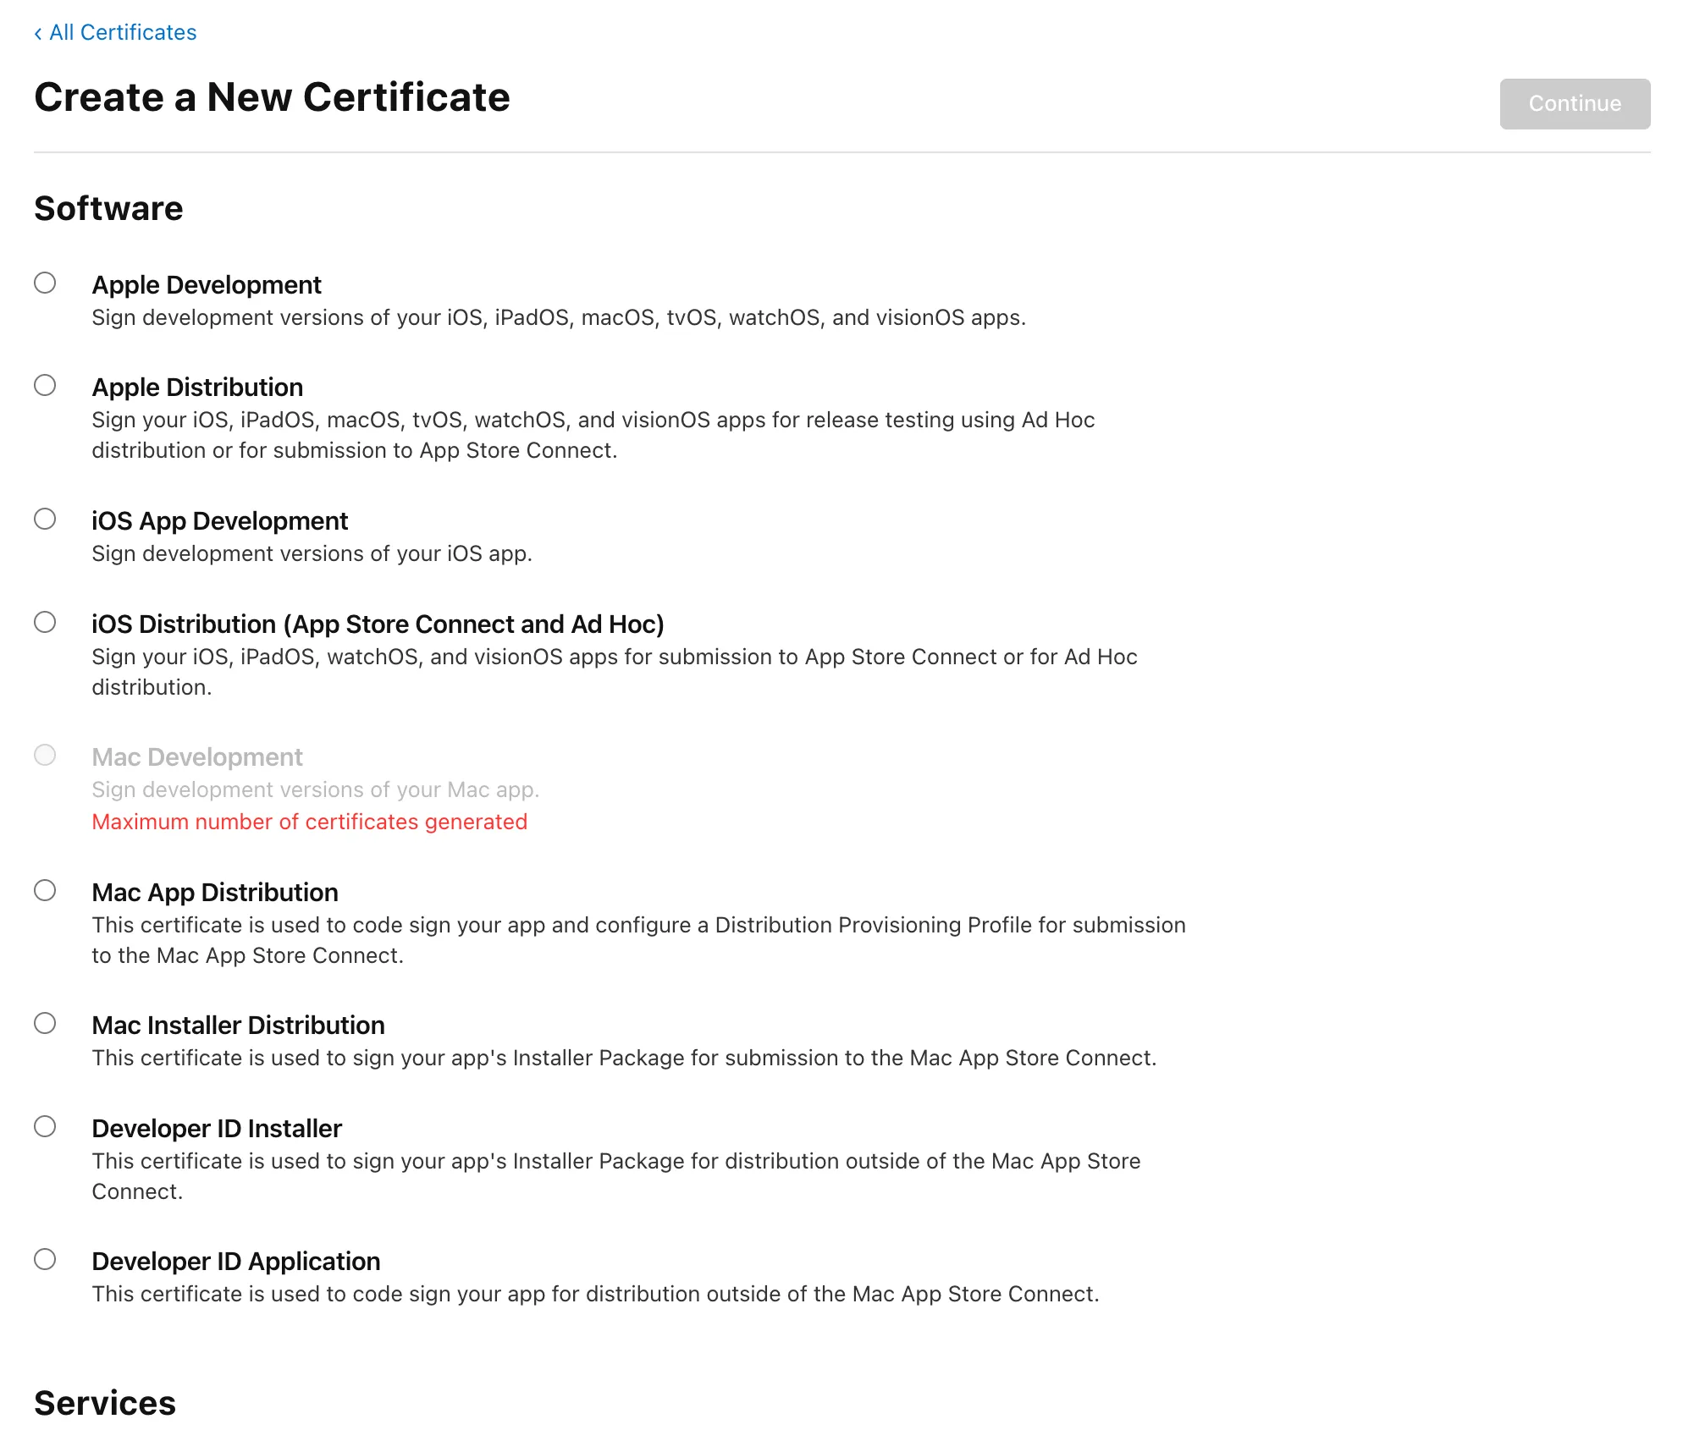The image size is (1683, 1452).
Task: Select the Developer ID Application radio button
Action: click(45, 1259)
